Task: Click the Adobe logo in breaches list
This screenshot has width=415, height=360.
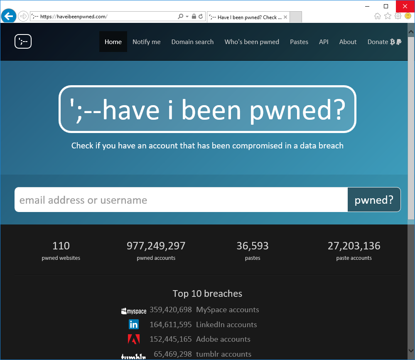Action: (134, 339)
